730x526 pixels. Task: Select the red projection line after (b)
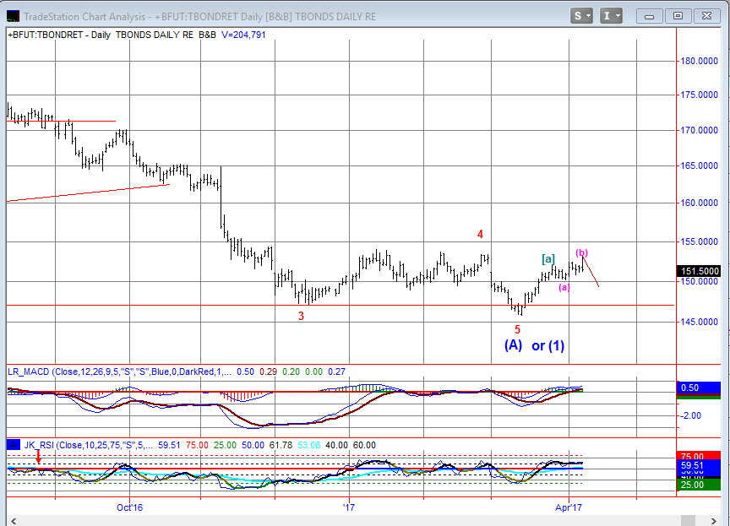point(591,272)
